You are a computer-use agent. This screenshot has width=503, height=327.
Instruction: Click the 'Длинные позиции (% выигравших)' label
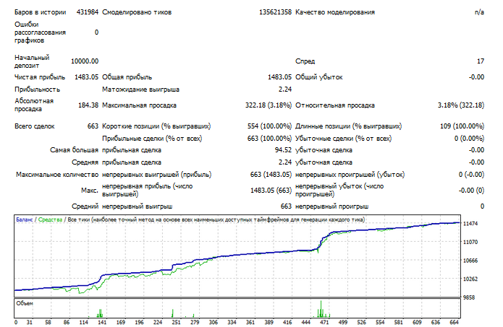348,126
